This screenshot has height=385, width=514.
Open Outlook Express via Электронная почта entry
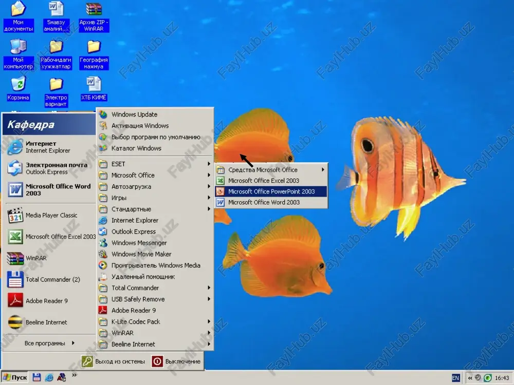(x=49, y=168)
